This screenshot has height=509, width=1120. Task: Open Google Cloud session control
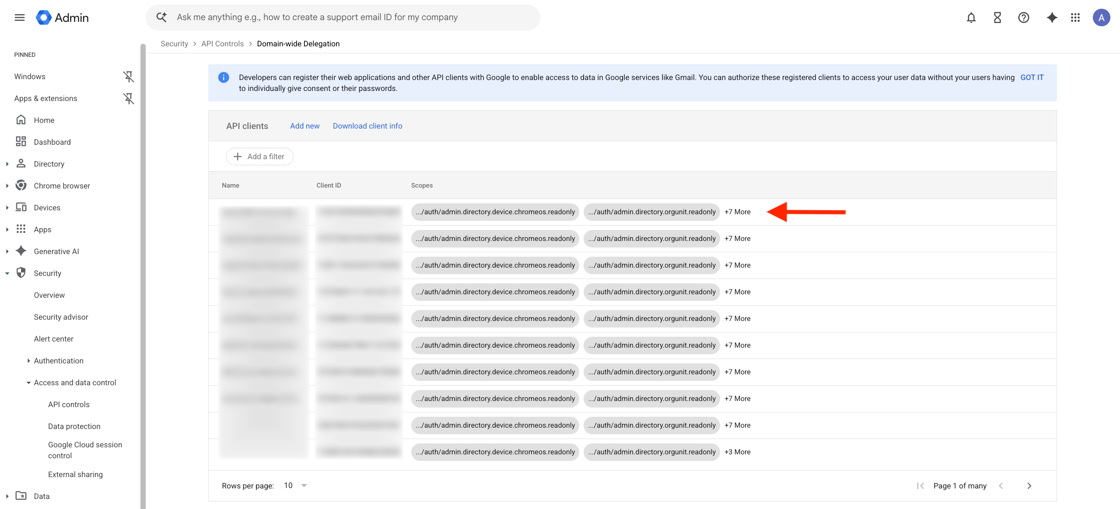[x=85, y=450]
